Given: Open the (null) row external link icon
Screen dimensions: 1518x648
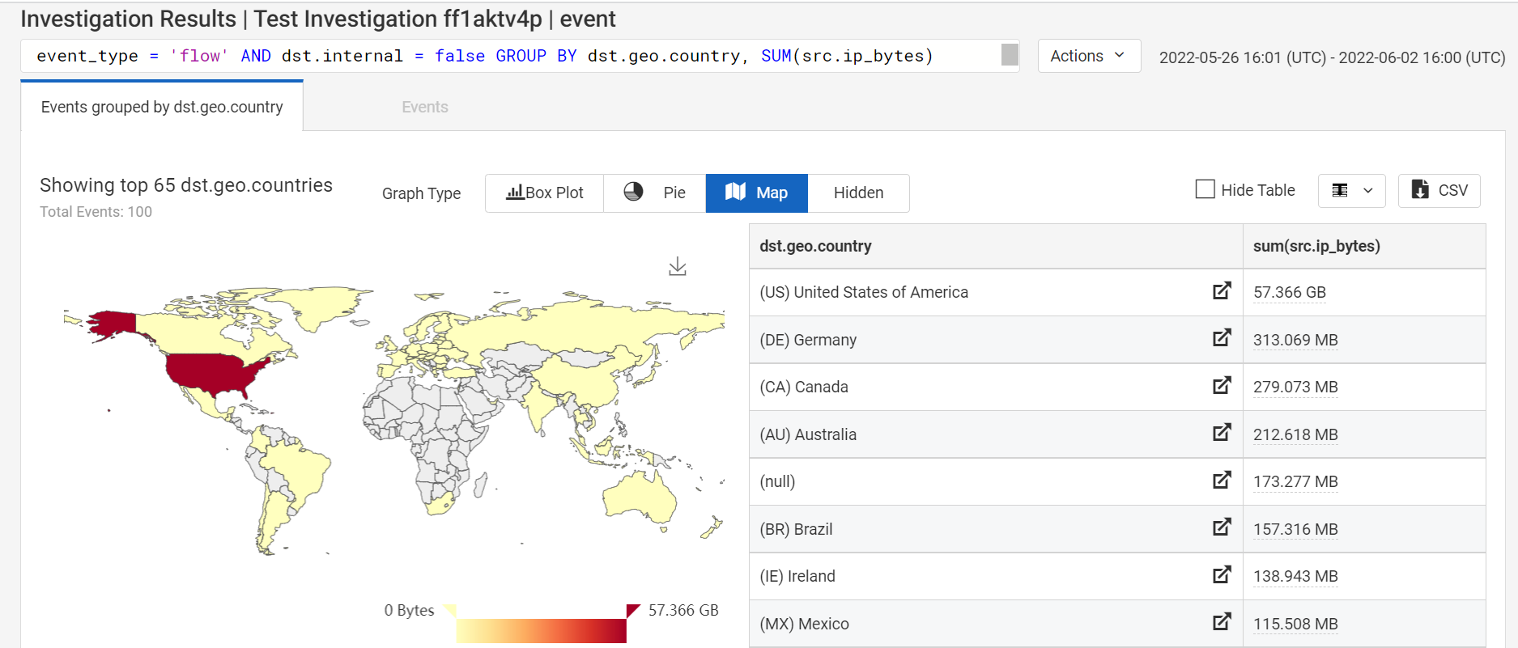Looking at the screenshot, I should 1222,480.
